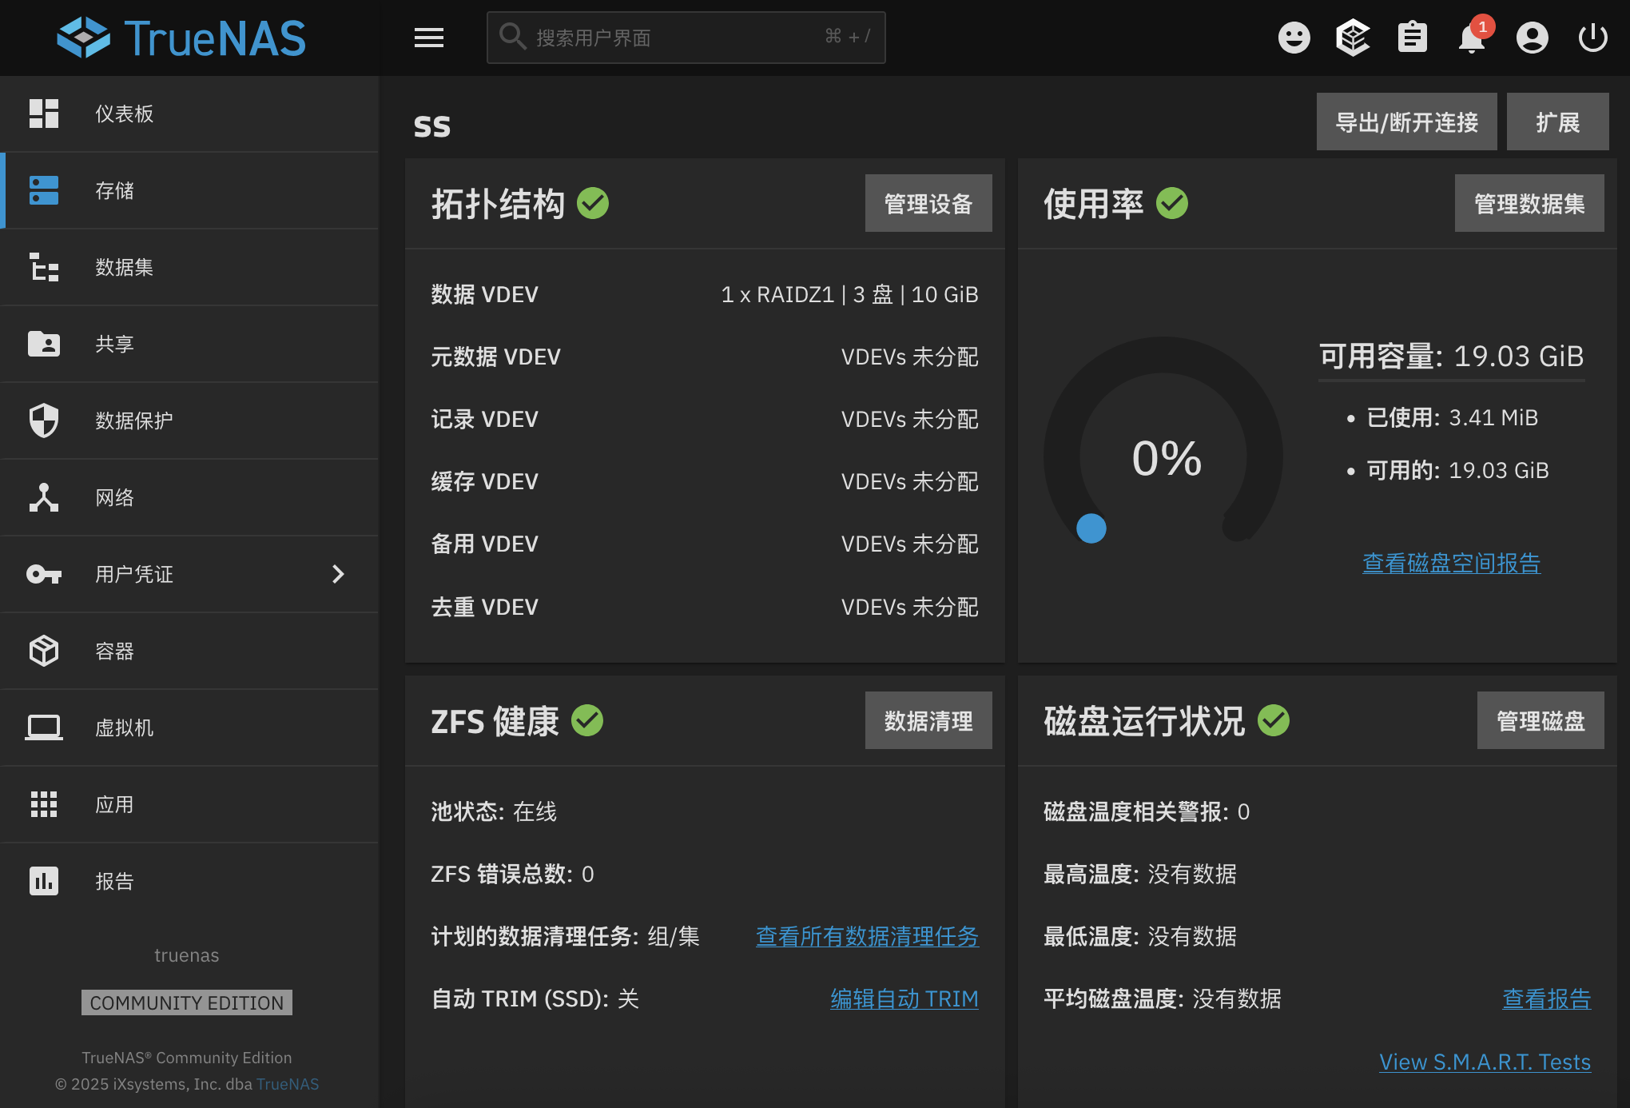The image size is (1630, 1108).
Task: Open View S.M.A.R.T. Tests link
Action: (1485, 1062)
